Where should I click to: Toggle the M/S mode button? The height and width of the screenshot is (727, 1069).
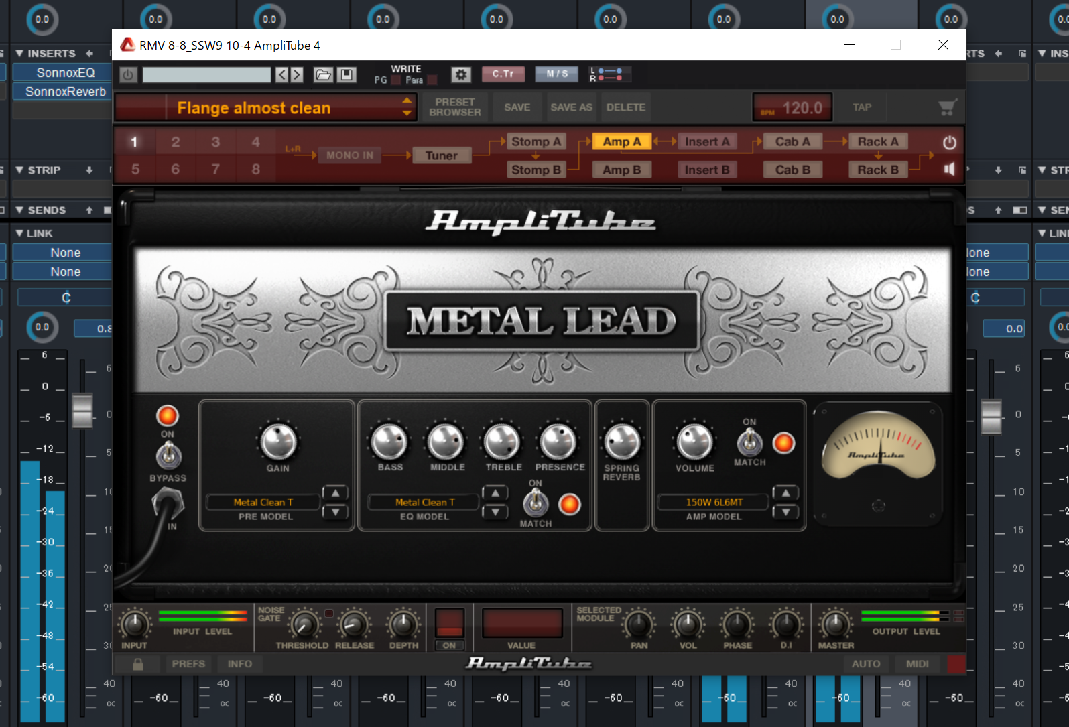556,74
